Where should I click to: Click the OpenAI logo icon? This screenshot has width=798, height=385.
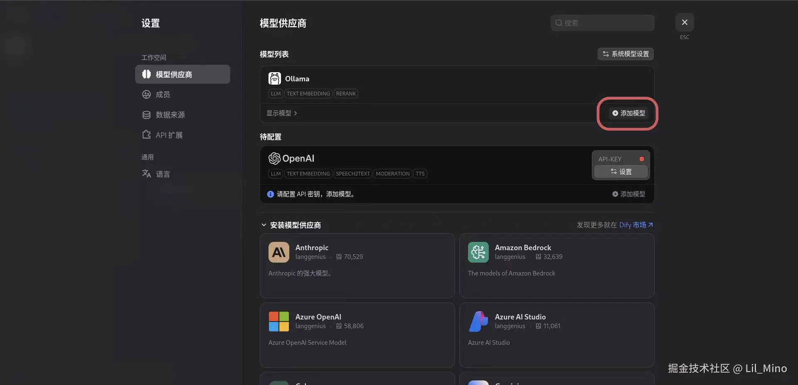pos(274,158)
